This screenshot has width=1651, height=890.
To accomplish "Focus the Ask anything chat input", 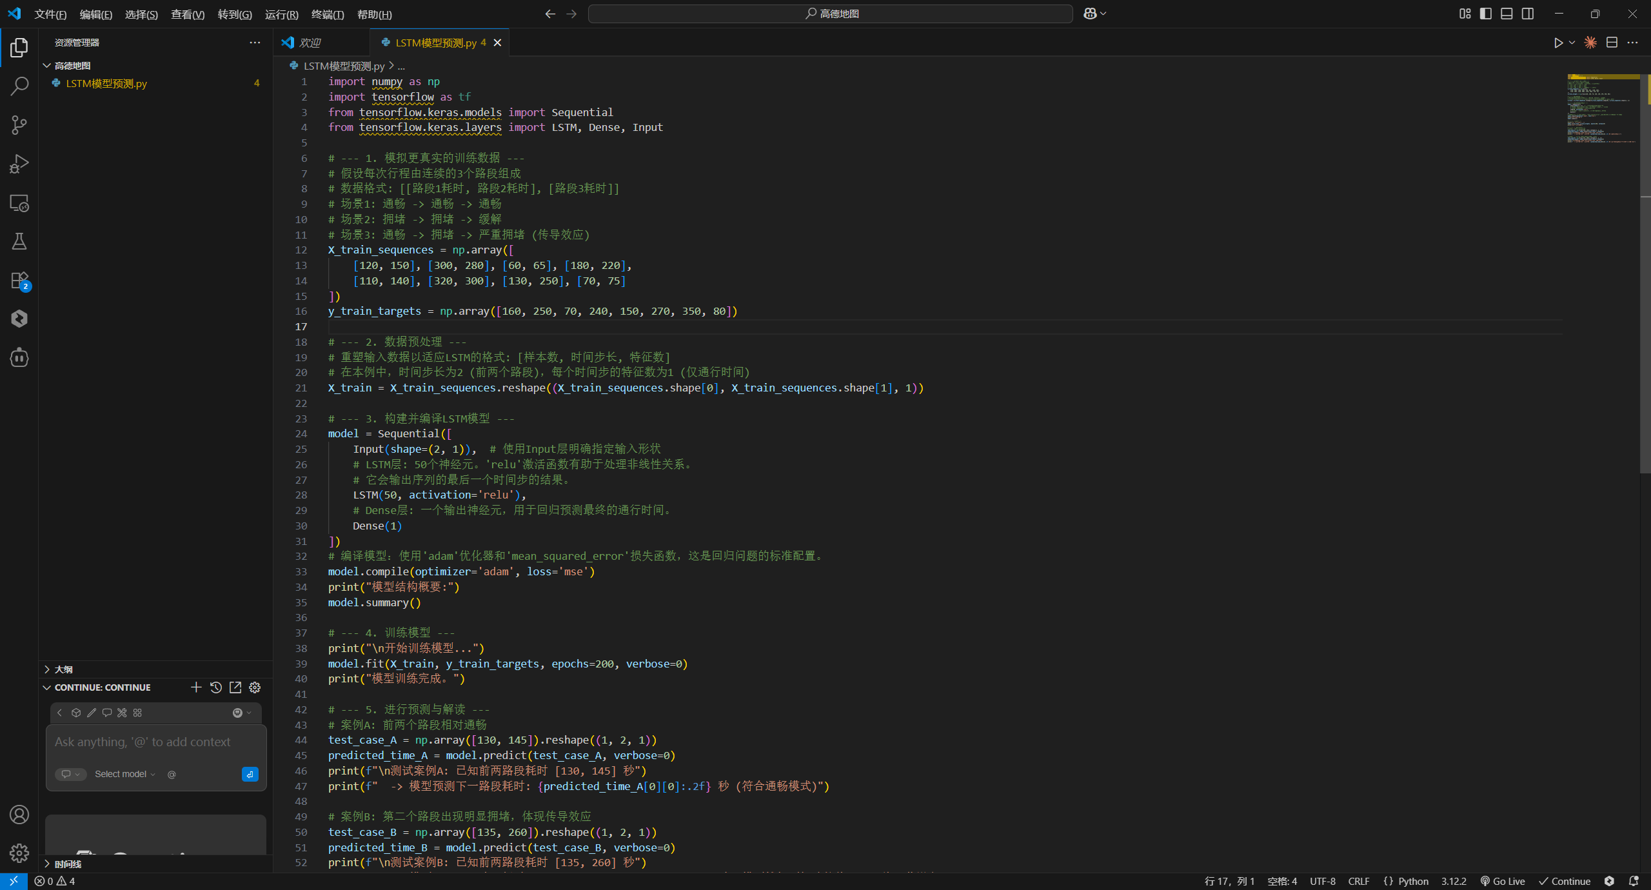I will (156, 742).
